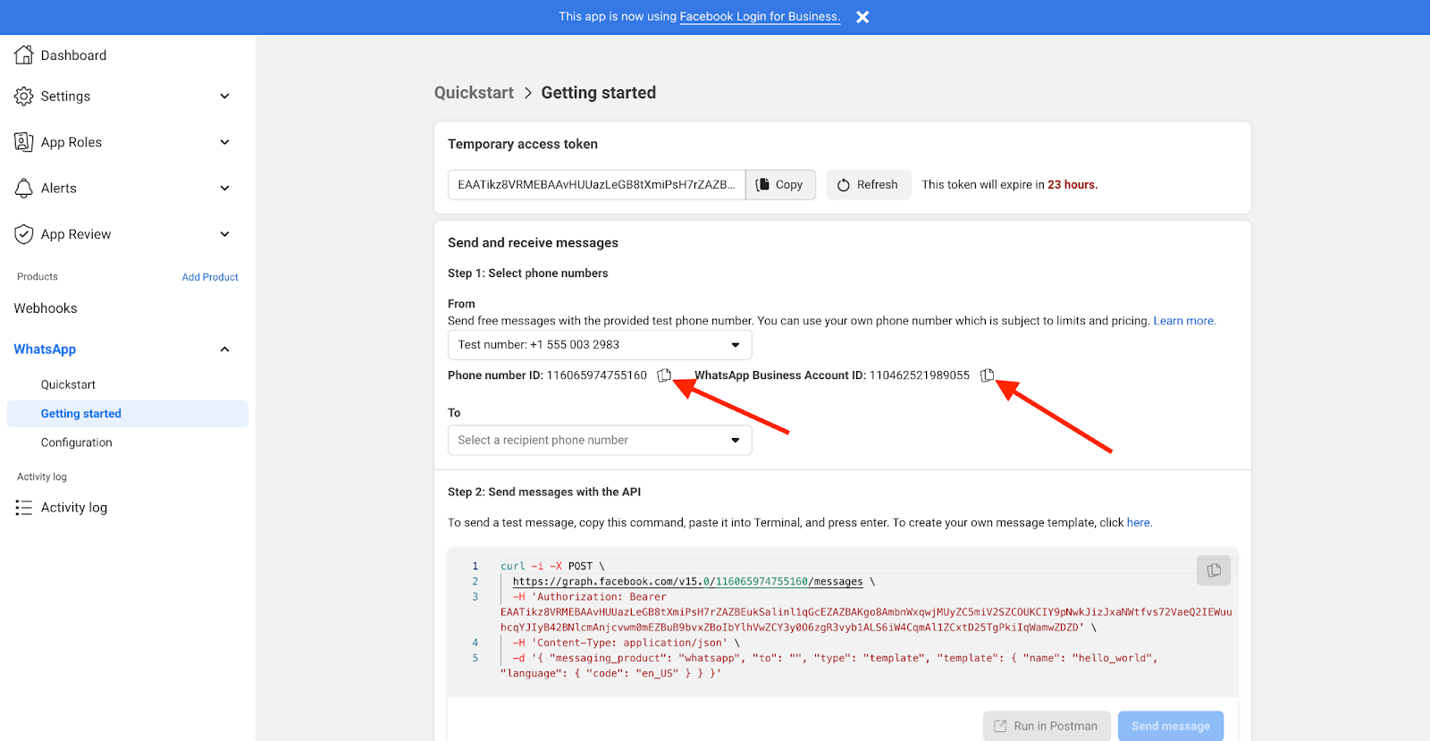Copy the temporary access token
This screenshot has width=1430, height=741.
tap(780, 185)
